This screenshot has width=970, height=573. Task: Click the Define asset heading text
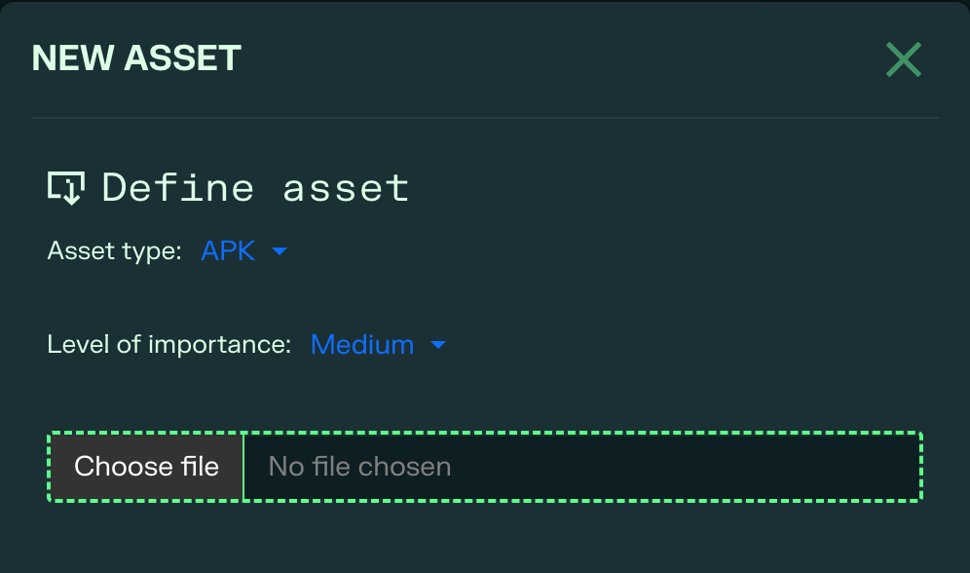(x=255, y=187)
